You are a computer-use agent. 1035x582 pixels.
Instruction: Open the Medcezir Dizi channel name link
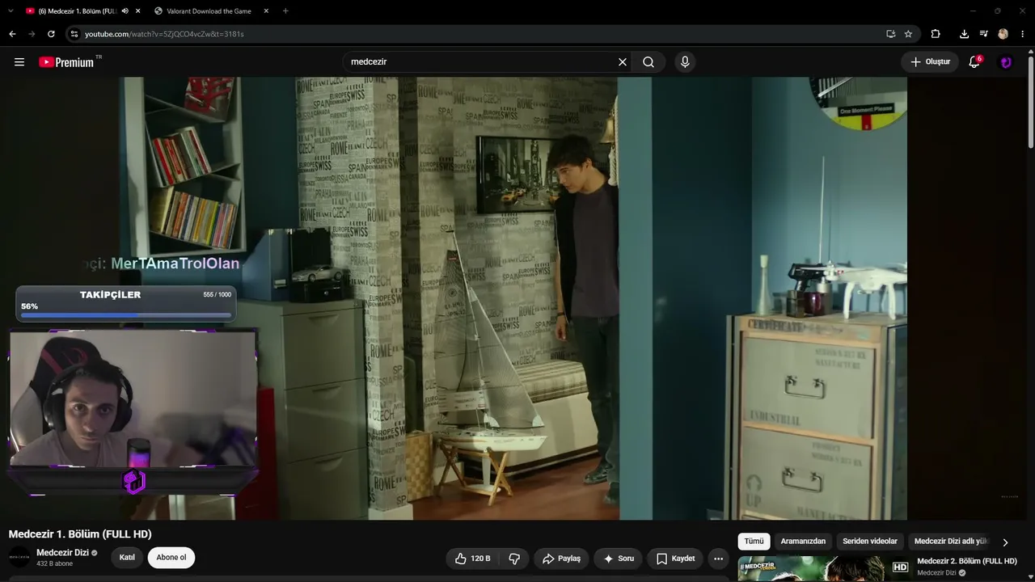[62, 553]
